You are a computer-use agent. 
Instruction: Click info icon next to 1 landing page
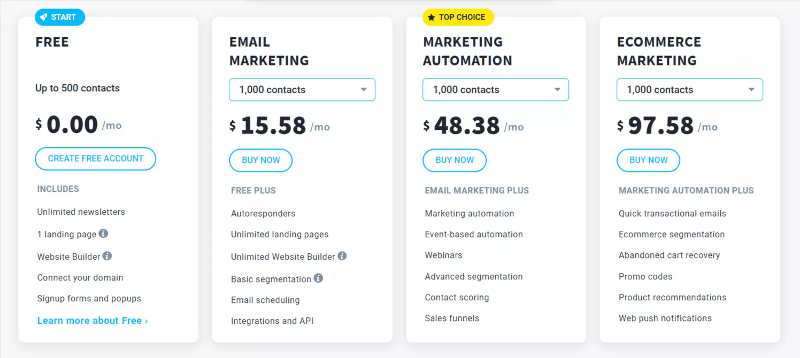coord(103,234)
